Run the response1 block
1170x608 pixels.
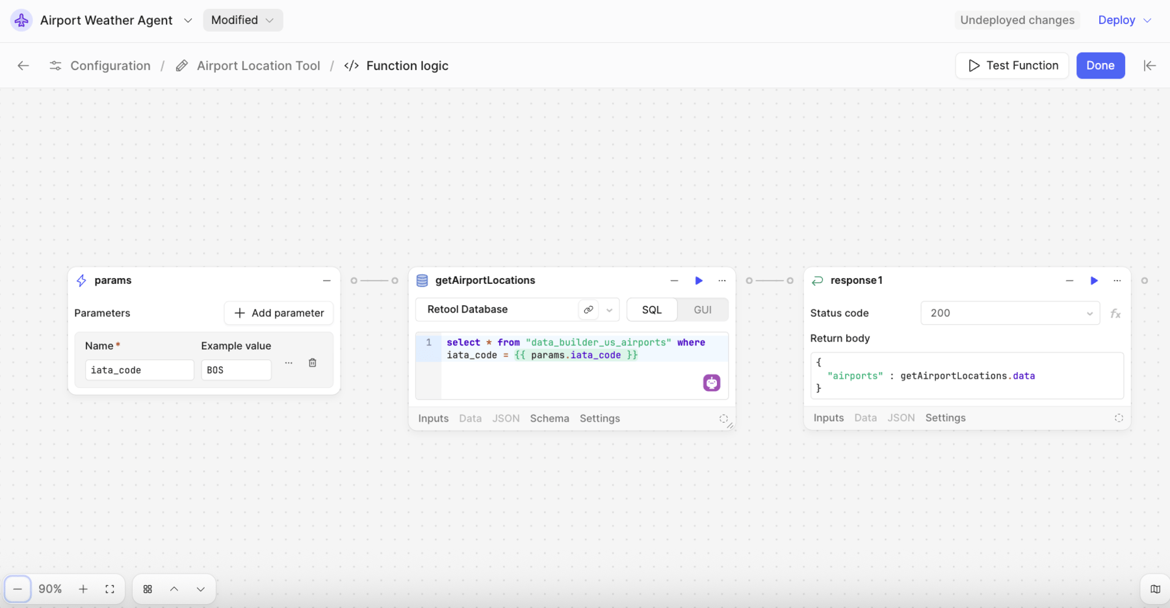click(x=1094, y=280)
